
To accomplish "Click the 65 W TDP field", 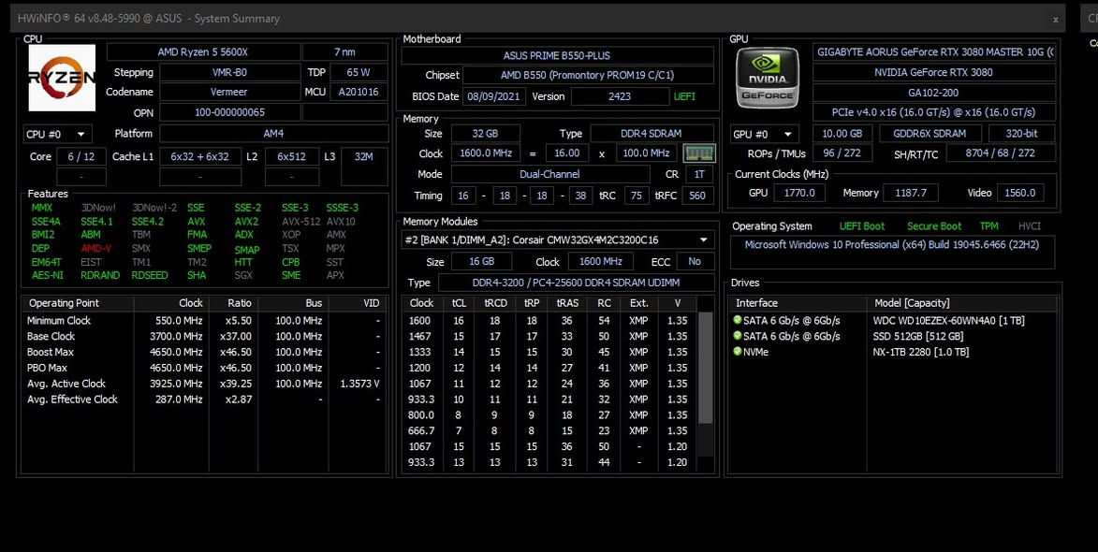I will [x=359, y=72].
